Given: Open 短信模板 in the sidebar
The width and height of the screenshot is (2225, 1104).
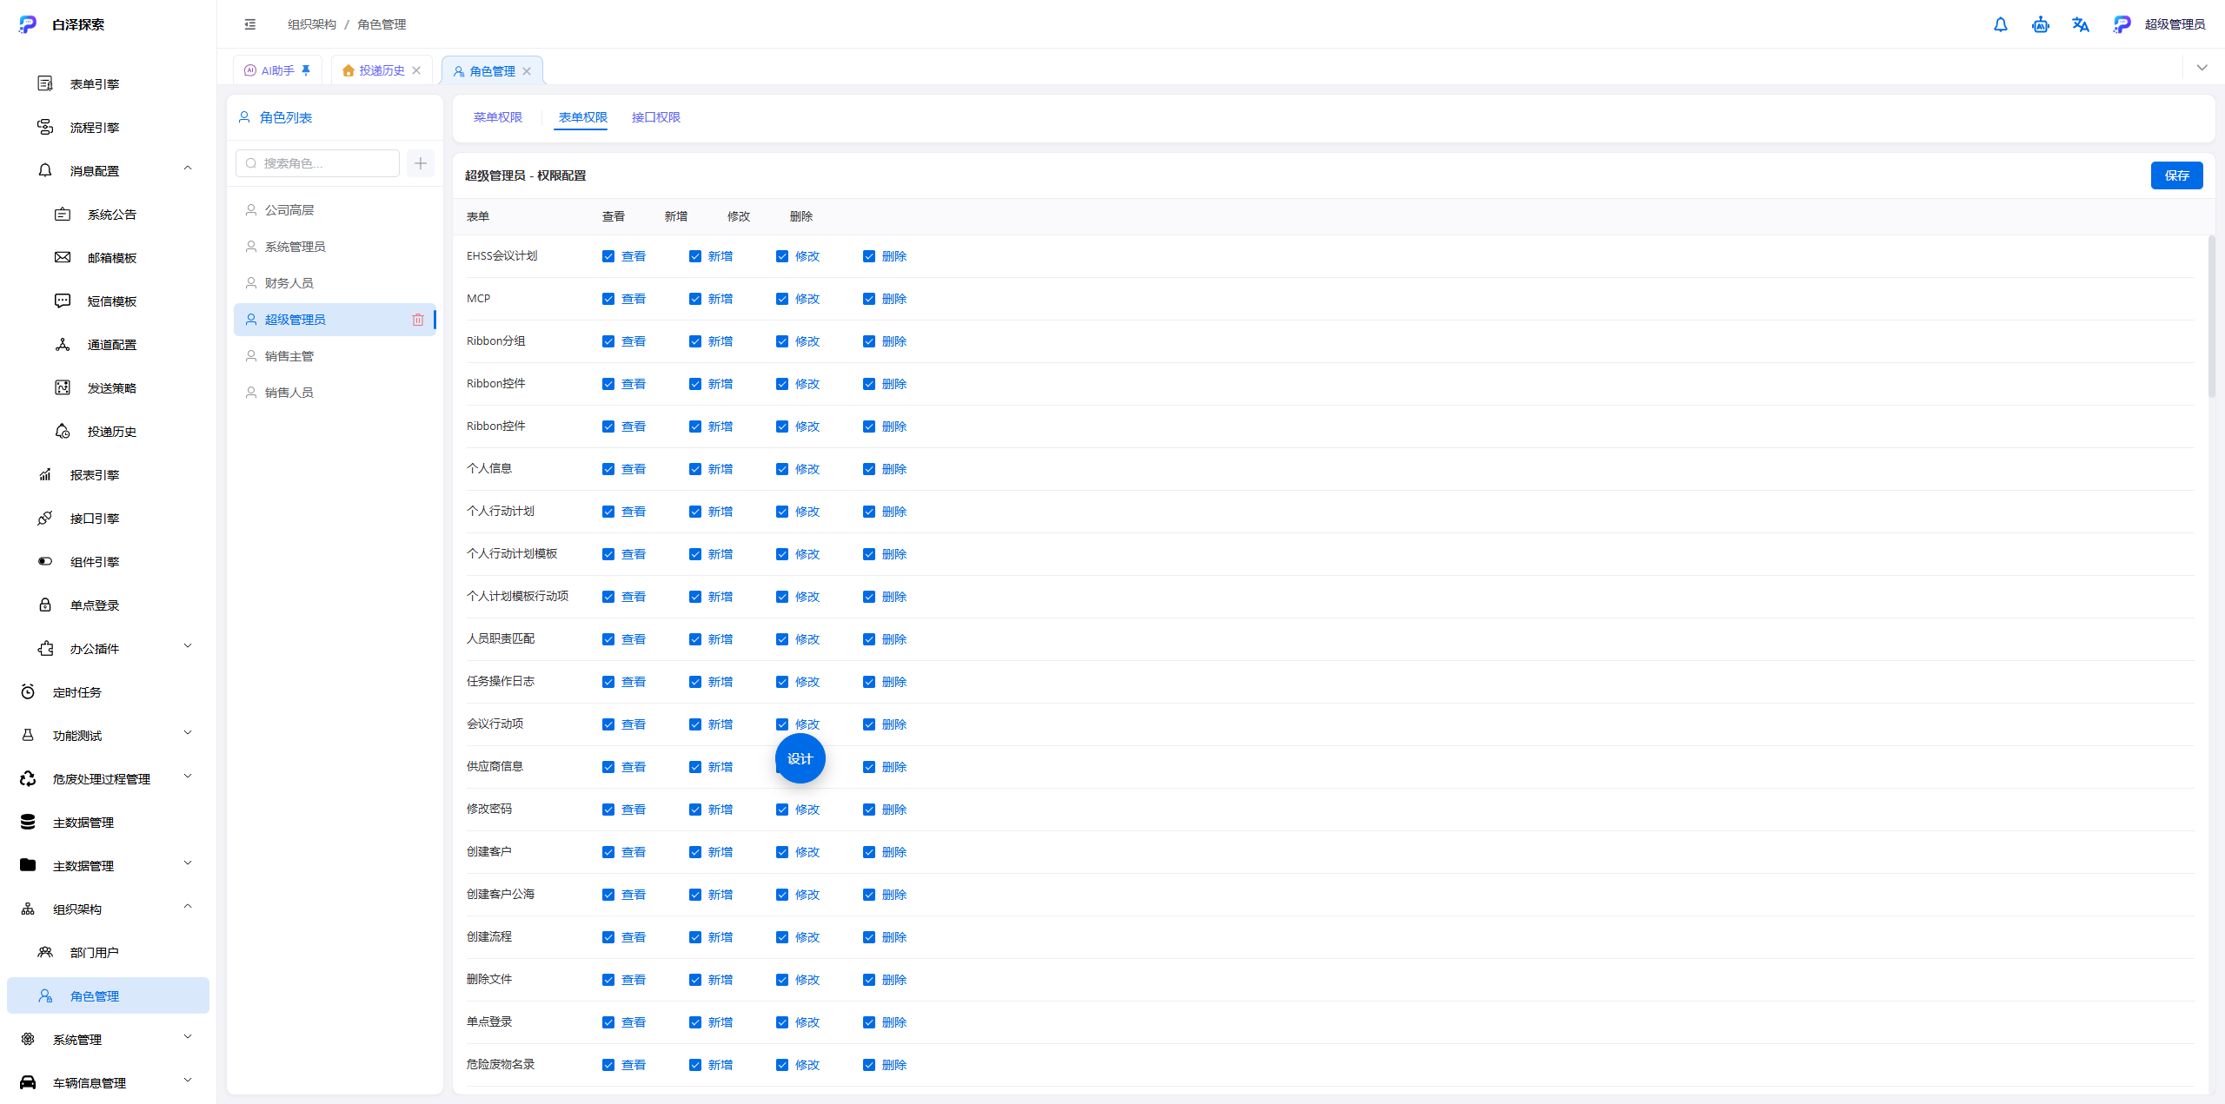Looking at the screenshot, I should [108, 301].
